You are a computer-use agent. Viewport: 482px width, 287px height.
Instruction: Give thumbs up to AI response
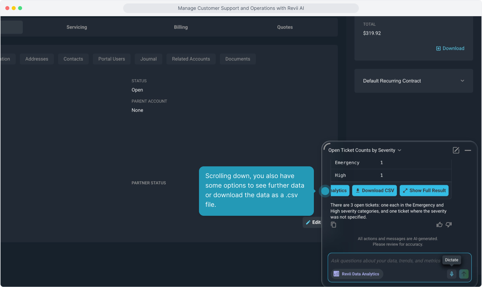click(439, 225)
